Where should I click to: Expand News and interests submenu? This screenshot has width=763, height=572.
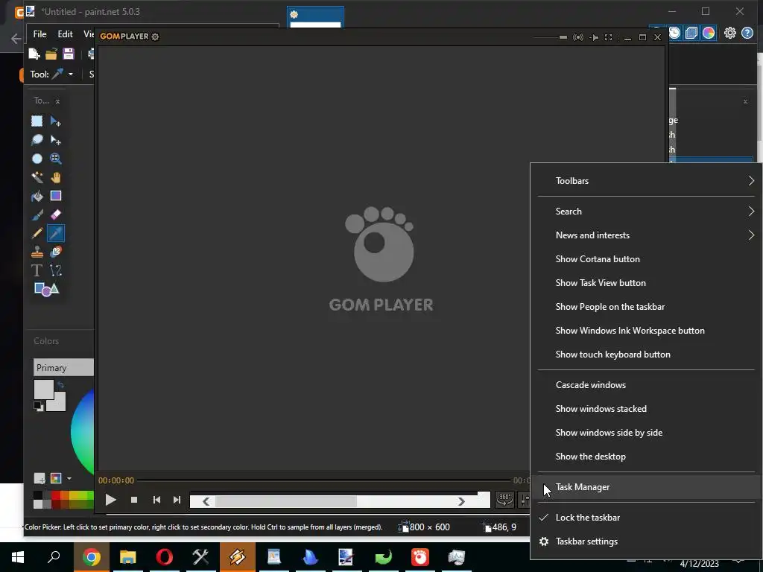(646, 235)
